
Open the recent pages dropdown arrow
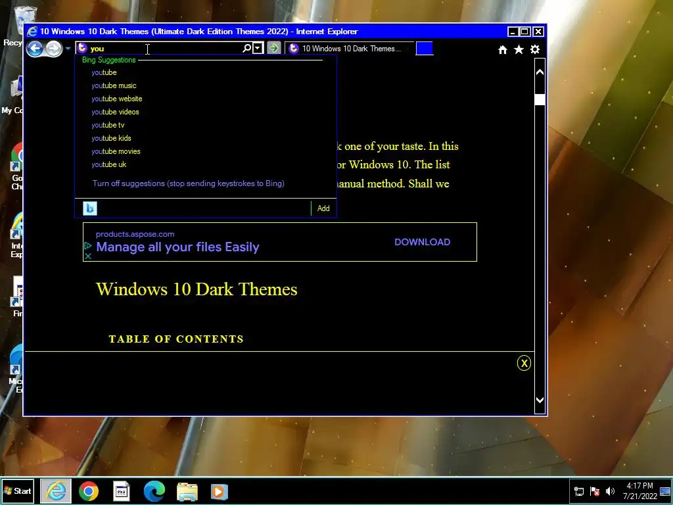pyautogui.click(x=68, y=49)
